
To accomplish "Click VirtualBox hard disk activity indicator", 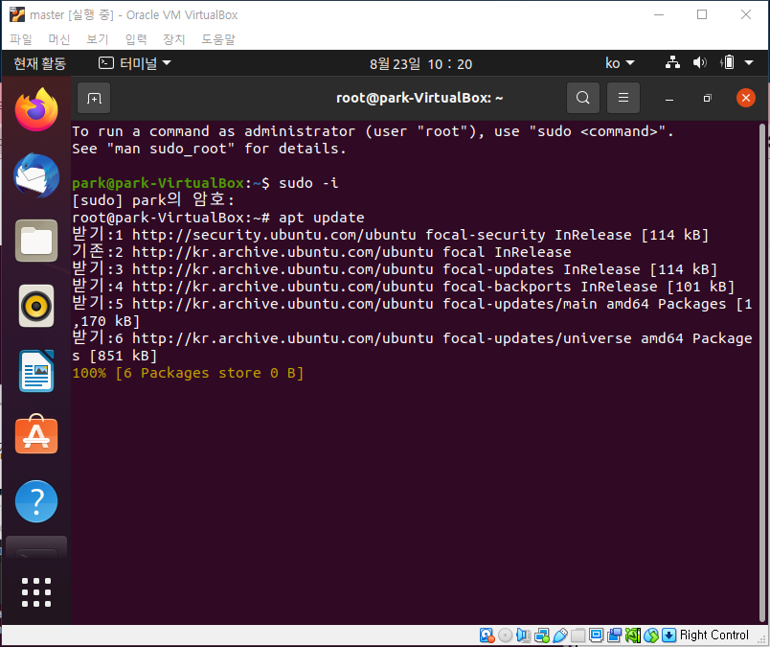I will tap(487, 635).
